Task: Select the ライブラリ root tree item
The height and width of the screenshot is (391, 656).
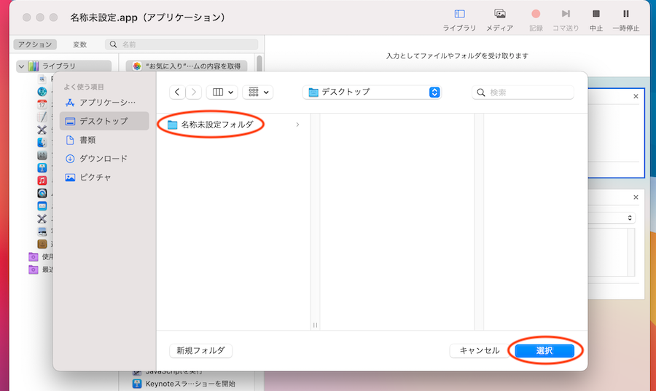Action: [64, 66]
